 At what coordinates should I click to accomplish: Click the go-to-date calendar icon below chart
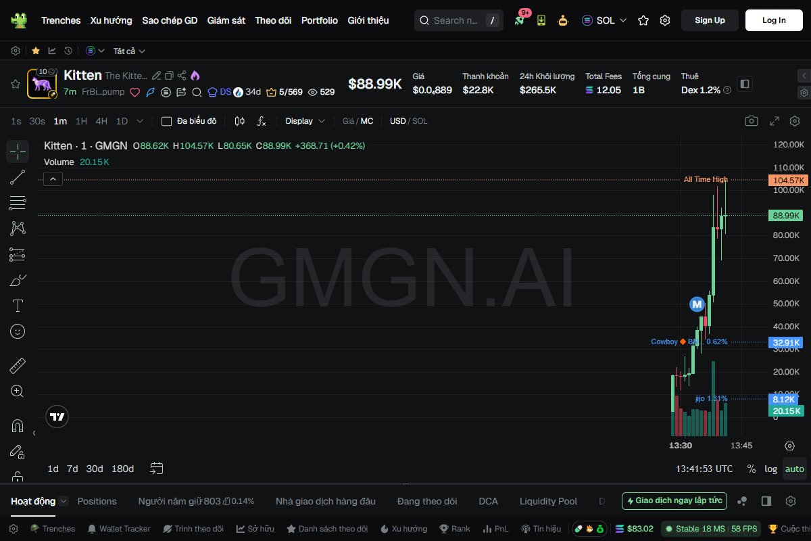tap(157, 468)
